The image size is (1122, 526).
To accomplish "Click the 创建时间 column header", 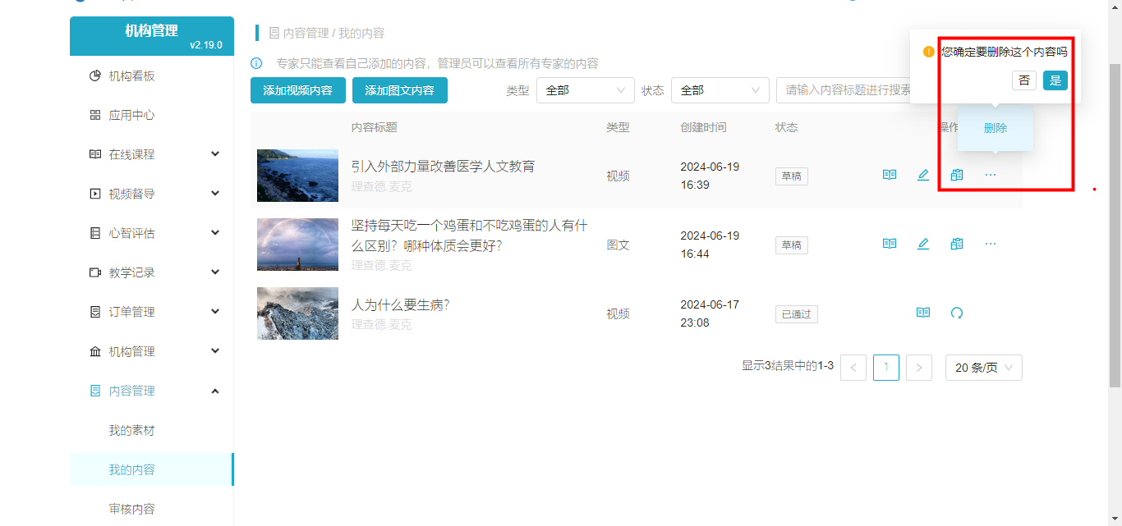I will click(x=703, y=127).
